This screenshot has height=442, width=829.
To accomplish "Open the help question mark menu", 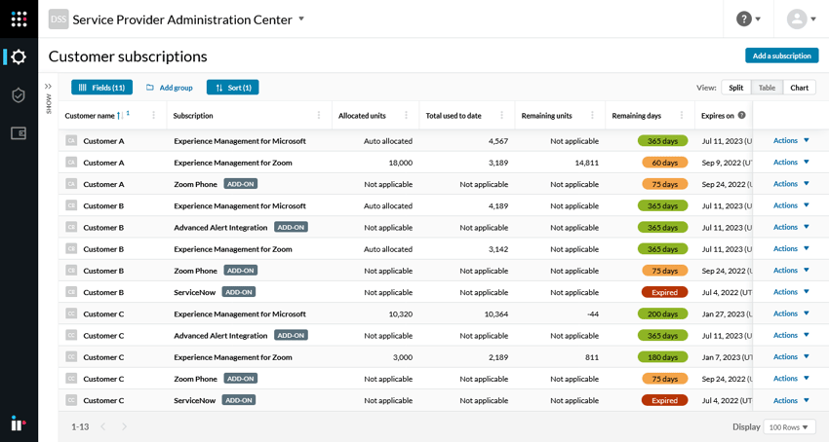I will pos(749,18).
